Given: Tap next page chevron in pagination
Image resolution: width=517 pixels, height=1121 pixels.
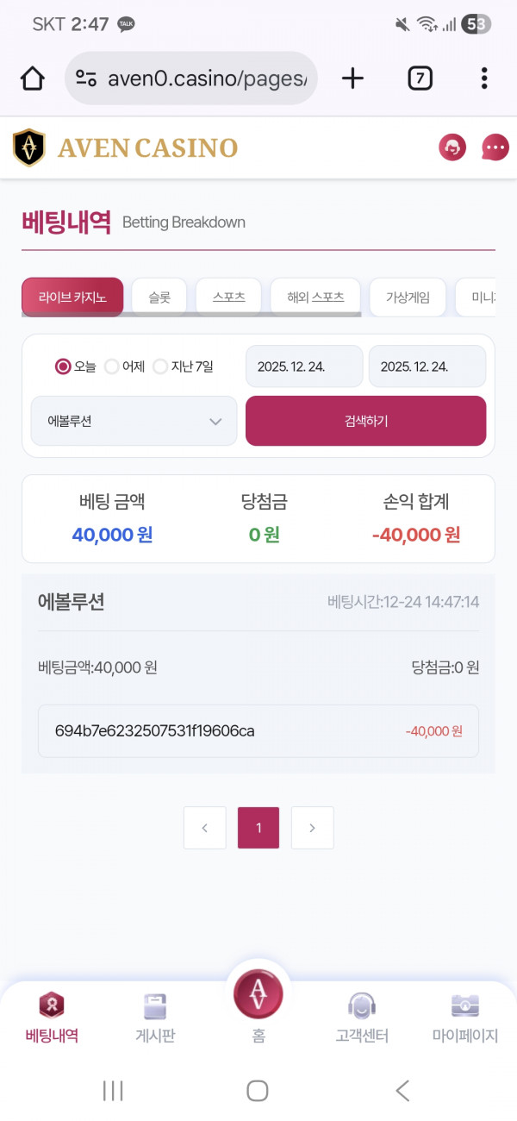Looking at the screenshot, I should pos(312,827).
